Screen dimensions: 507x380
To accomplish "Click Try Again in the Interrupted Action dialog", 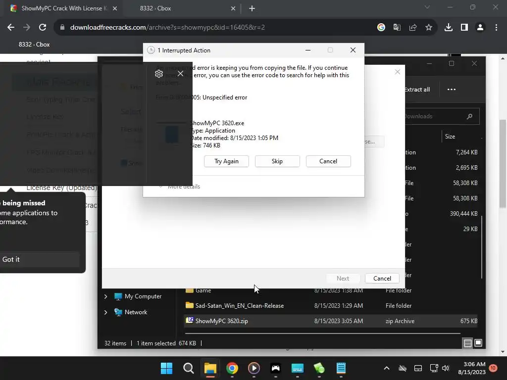I will [x=226, y=161].
